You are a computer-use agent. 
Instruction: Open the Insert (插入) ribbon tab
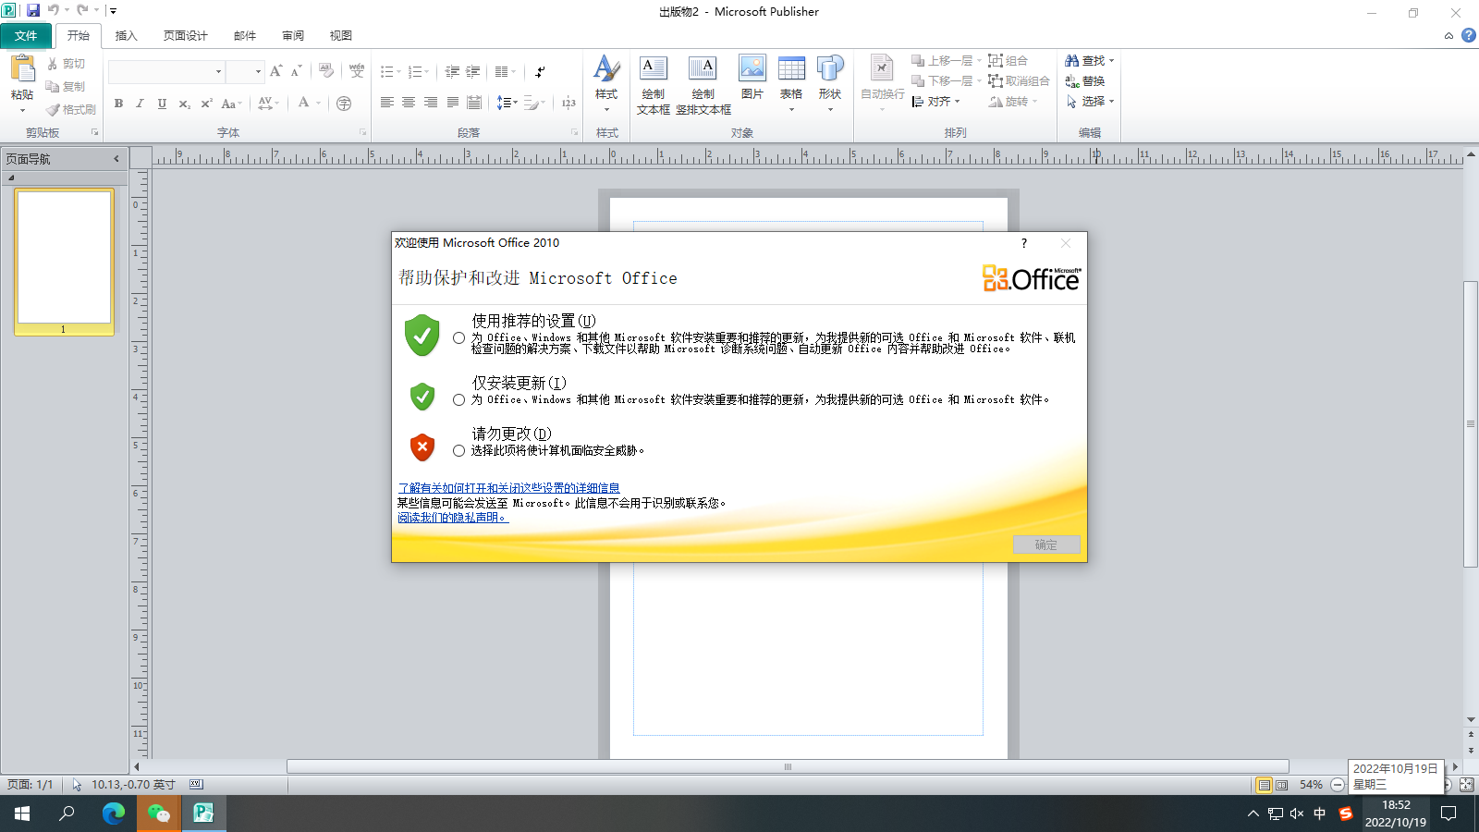(126, 36)
